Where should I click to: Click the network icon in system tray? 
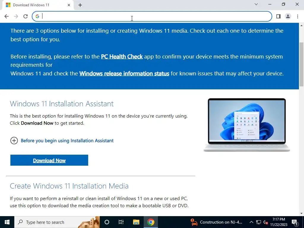(259, 222)
